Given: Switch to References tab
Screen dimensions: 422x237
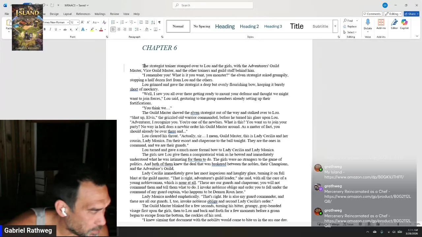Looking at the screenshot, I should point(83,14).
